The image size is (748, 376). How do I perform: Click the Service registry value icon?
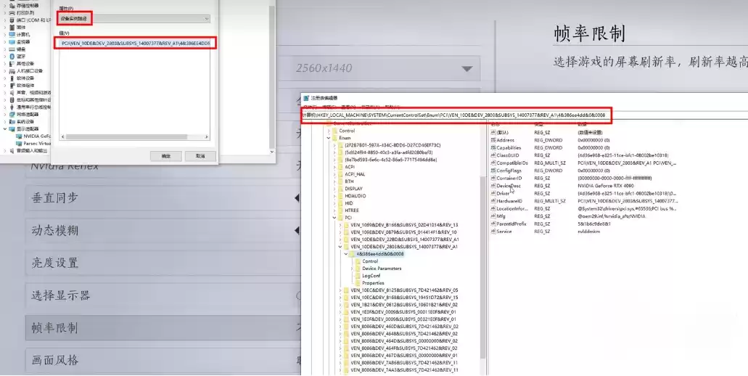[x=493, y=232]
